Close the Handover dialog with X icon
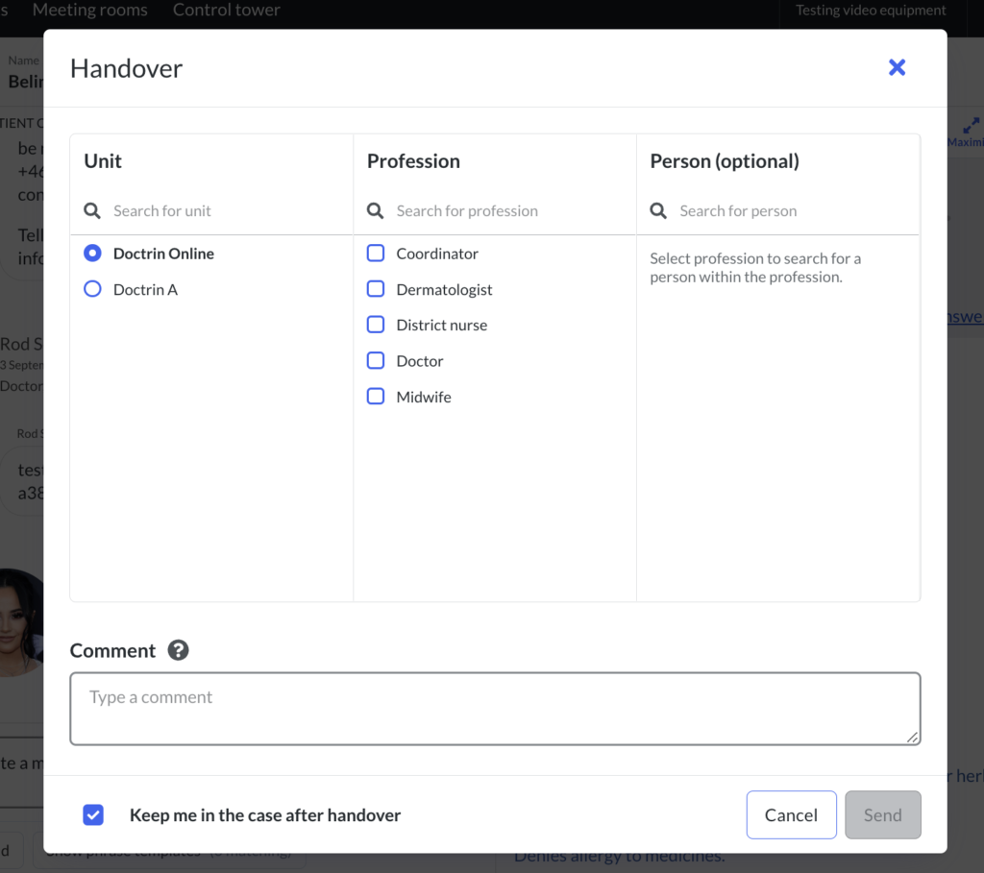 click(x=897, y=67)
